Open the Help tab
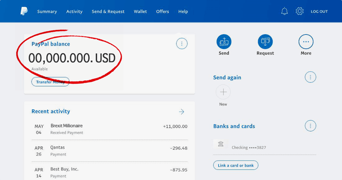Viewport: 342px width, 180px height. 183,12
